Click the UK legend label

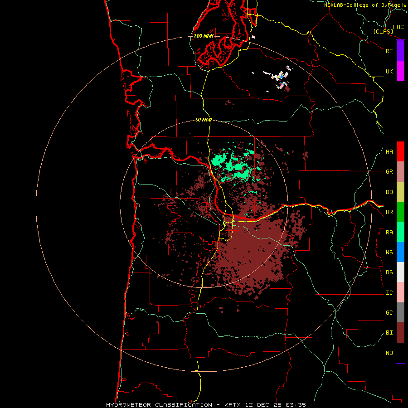pyautogui.click(x=389, y=71)
